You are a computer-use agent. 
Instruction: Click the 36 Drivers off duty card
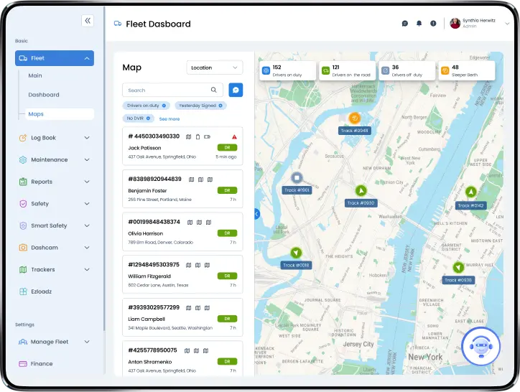tap(407, 70)
